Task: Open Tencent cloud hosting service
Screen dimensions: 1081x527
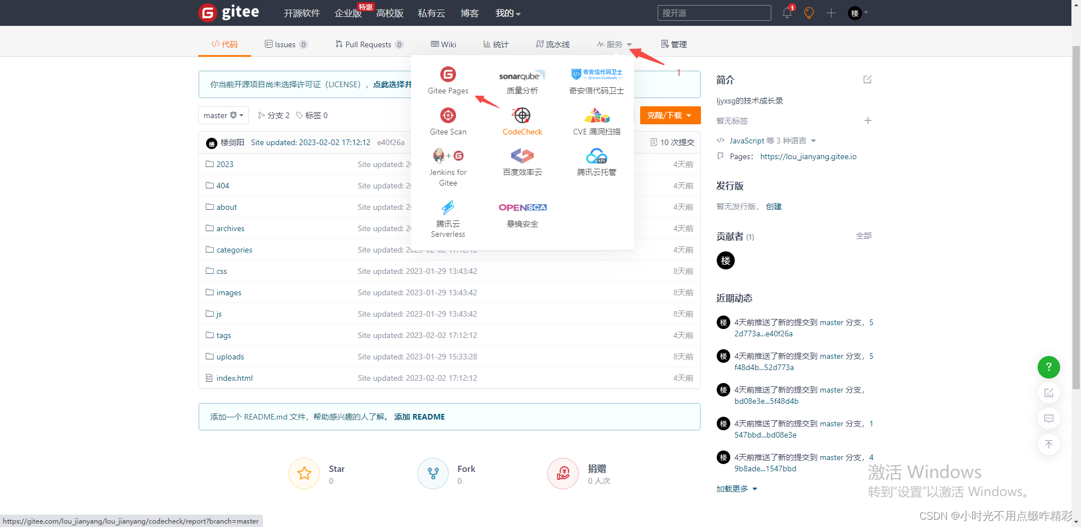Action: click(x=596, y=162)
